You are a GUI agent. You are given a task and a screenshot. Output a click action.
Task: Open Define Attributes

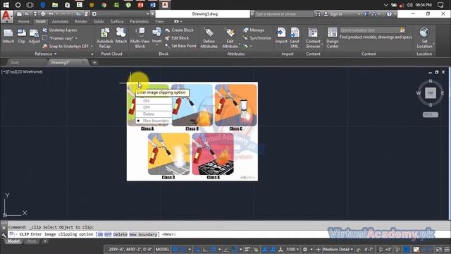tap(209, 38)
